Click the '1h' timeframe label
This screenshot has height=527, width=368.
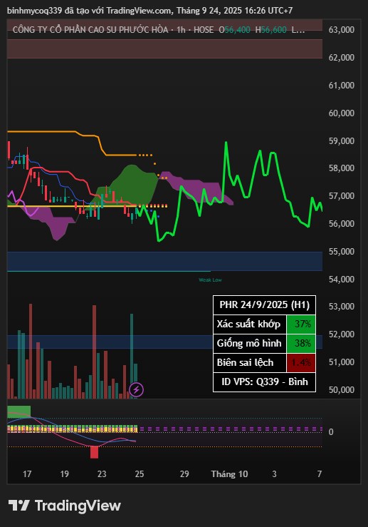pos(181,30)
